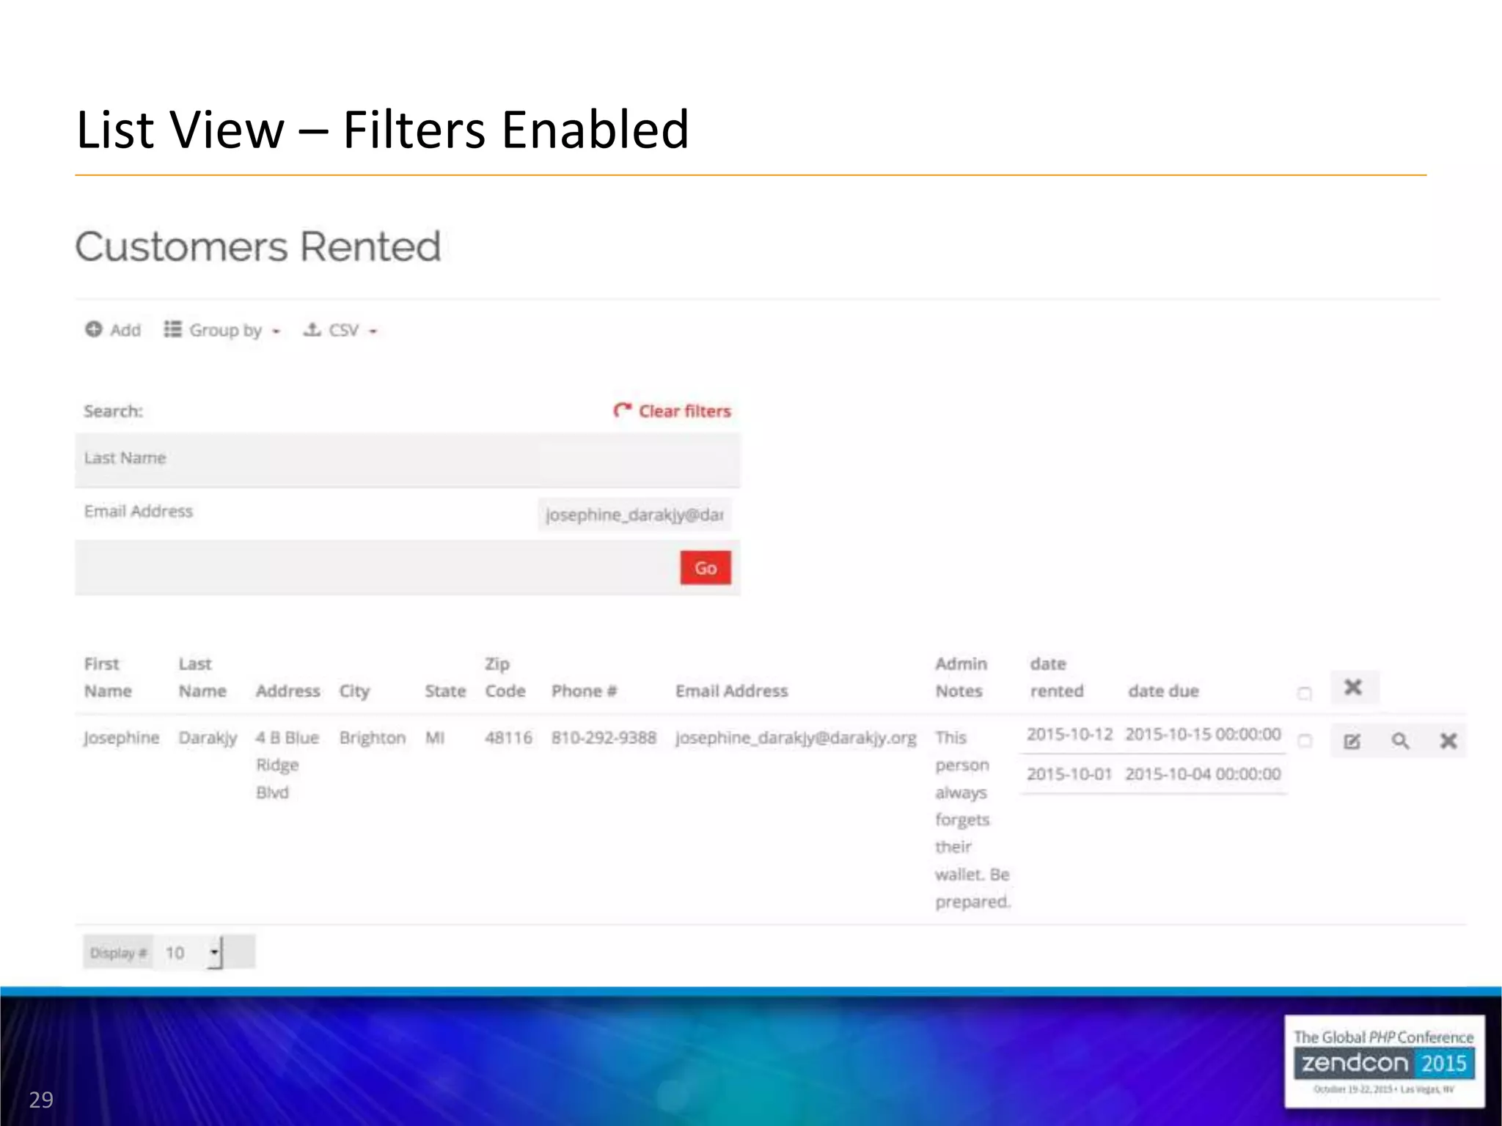Viewport: 1502px width, 1126px height.
Task: Click the Clear filters arrow icon
Action: pos(622,411)
